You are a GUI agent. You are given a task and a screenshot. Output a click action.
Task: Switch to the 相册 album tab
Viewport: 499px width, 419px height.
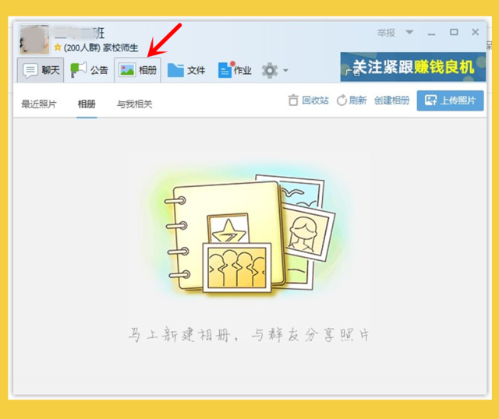point(137,70)
